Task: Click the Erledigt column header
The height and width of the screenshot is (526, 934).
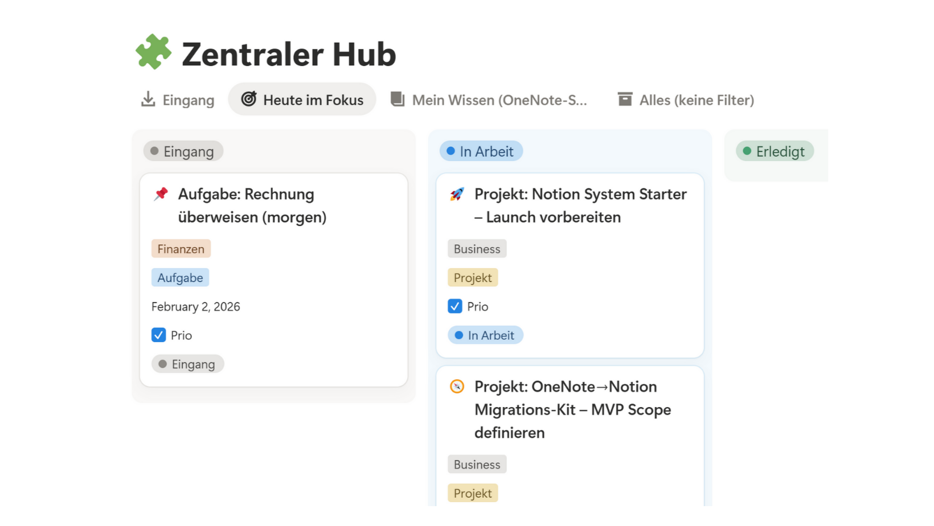Action: point(775,151)
